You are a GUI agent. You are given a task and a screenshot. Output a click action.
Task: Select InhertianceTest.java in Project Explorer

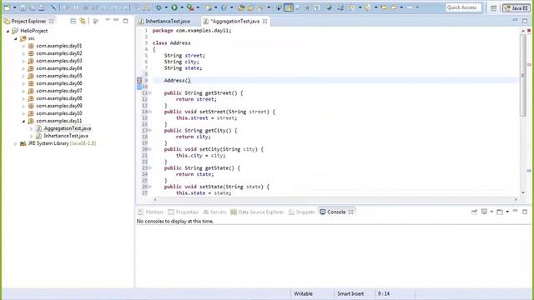66,136
